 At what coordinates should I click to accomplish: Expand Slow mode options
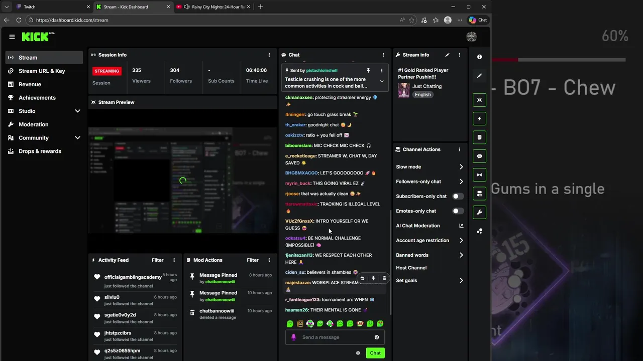(461, 167)
